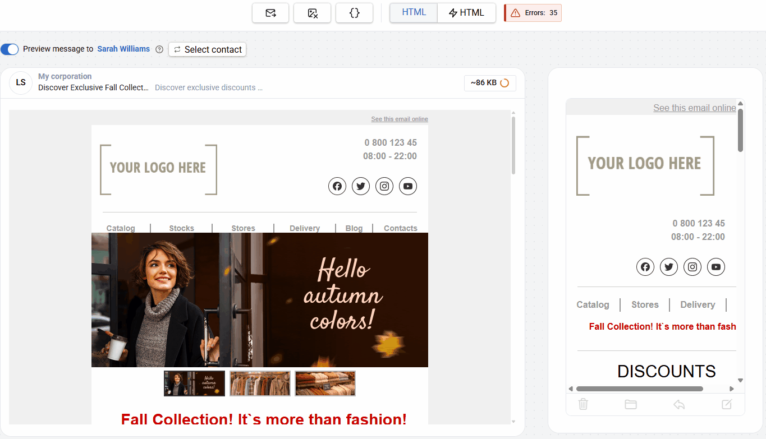The width and height of the screenshot is (766, 439).
Task: Open Delivery menu item in desktop preview
Action: (x=305, y=228)
